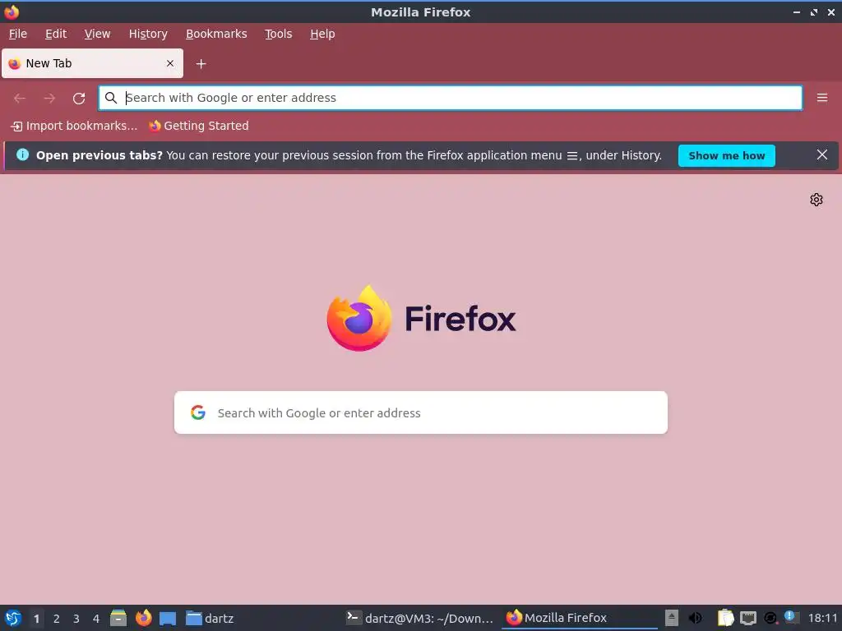Dismiss the Open previous tabs notification
The image size is (842, 631).
click(821, 154)
